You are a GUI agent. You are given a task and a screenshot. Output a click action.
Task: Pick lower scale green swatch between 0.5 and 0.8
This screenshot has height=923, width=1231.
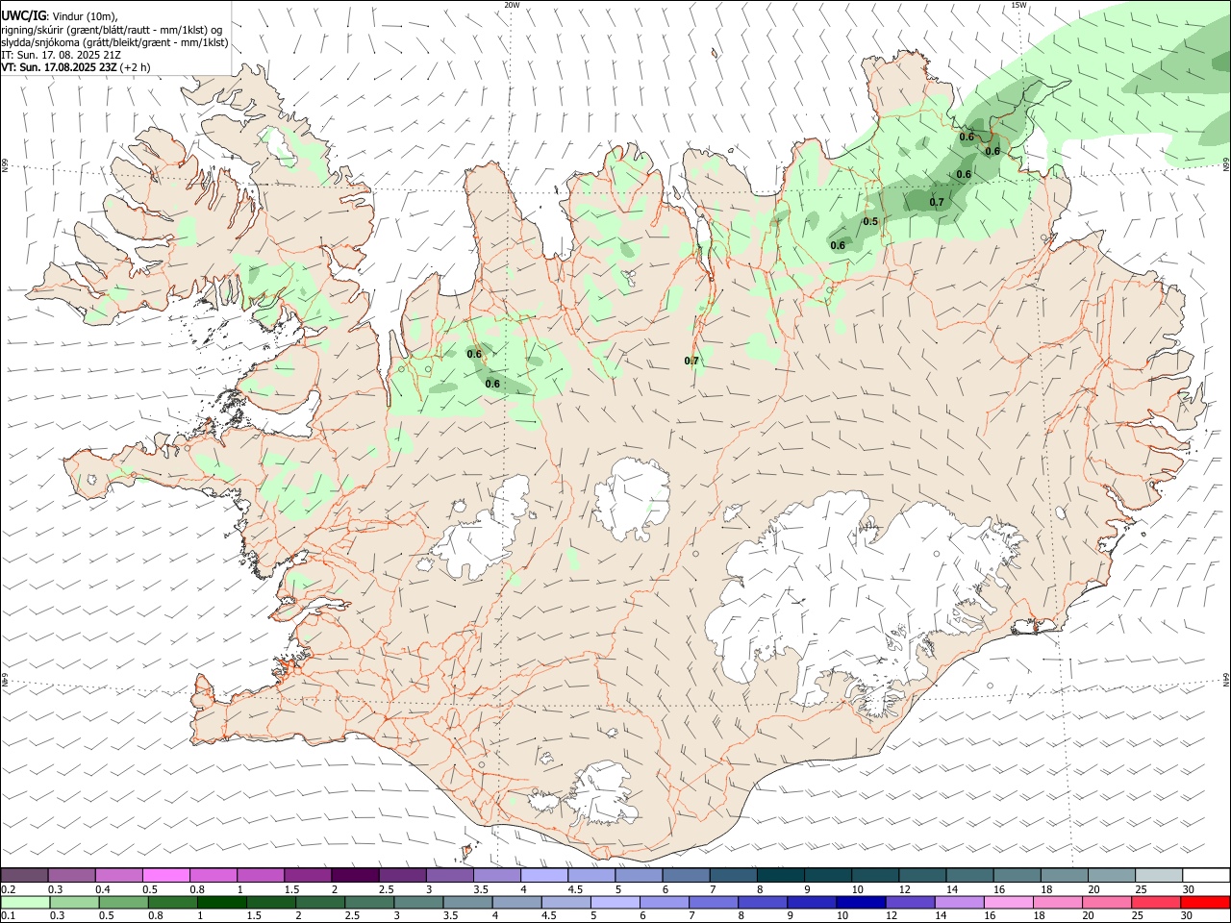(122, 902)
